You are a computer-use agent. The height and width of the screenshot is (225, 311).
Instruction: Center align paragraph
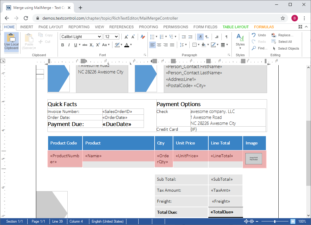click(x=159, y=45)
